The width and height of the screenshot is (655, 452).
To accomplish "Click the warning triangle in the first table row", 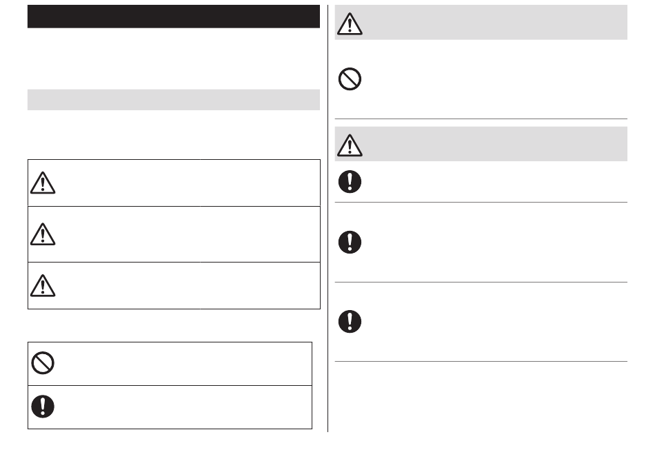I will pyautogui.click(x=43, y=183).
